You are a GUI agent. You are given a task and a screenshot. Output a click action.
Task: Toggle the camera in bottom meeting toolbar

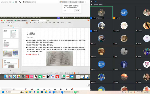point(32,89)
